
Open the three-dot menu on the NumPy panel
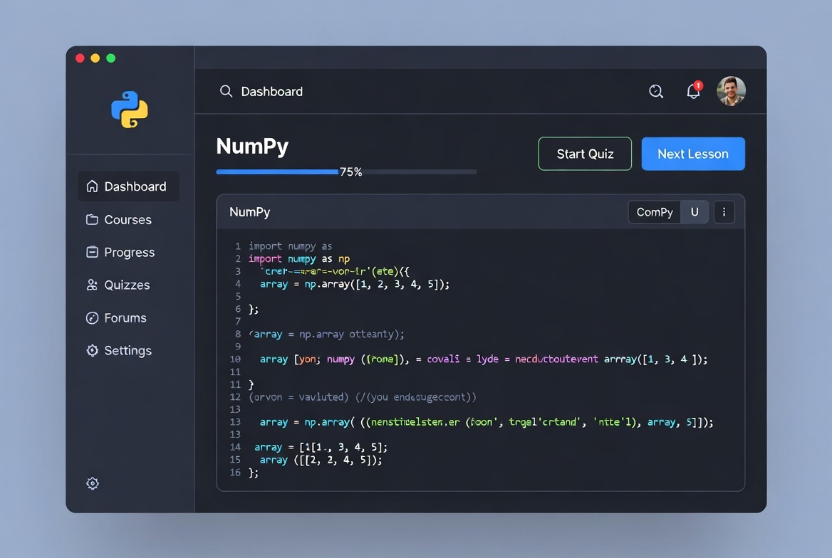pyautogui.click(x=724, y=211)
